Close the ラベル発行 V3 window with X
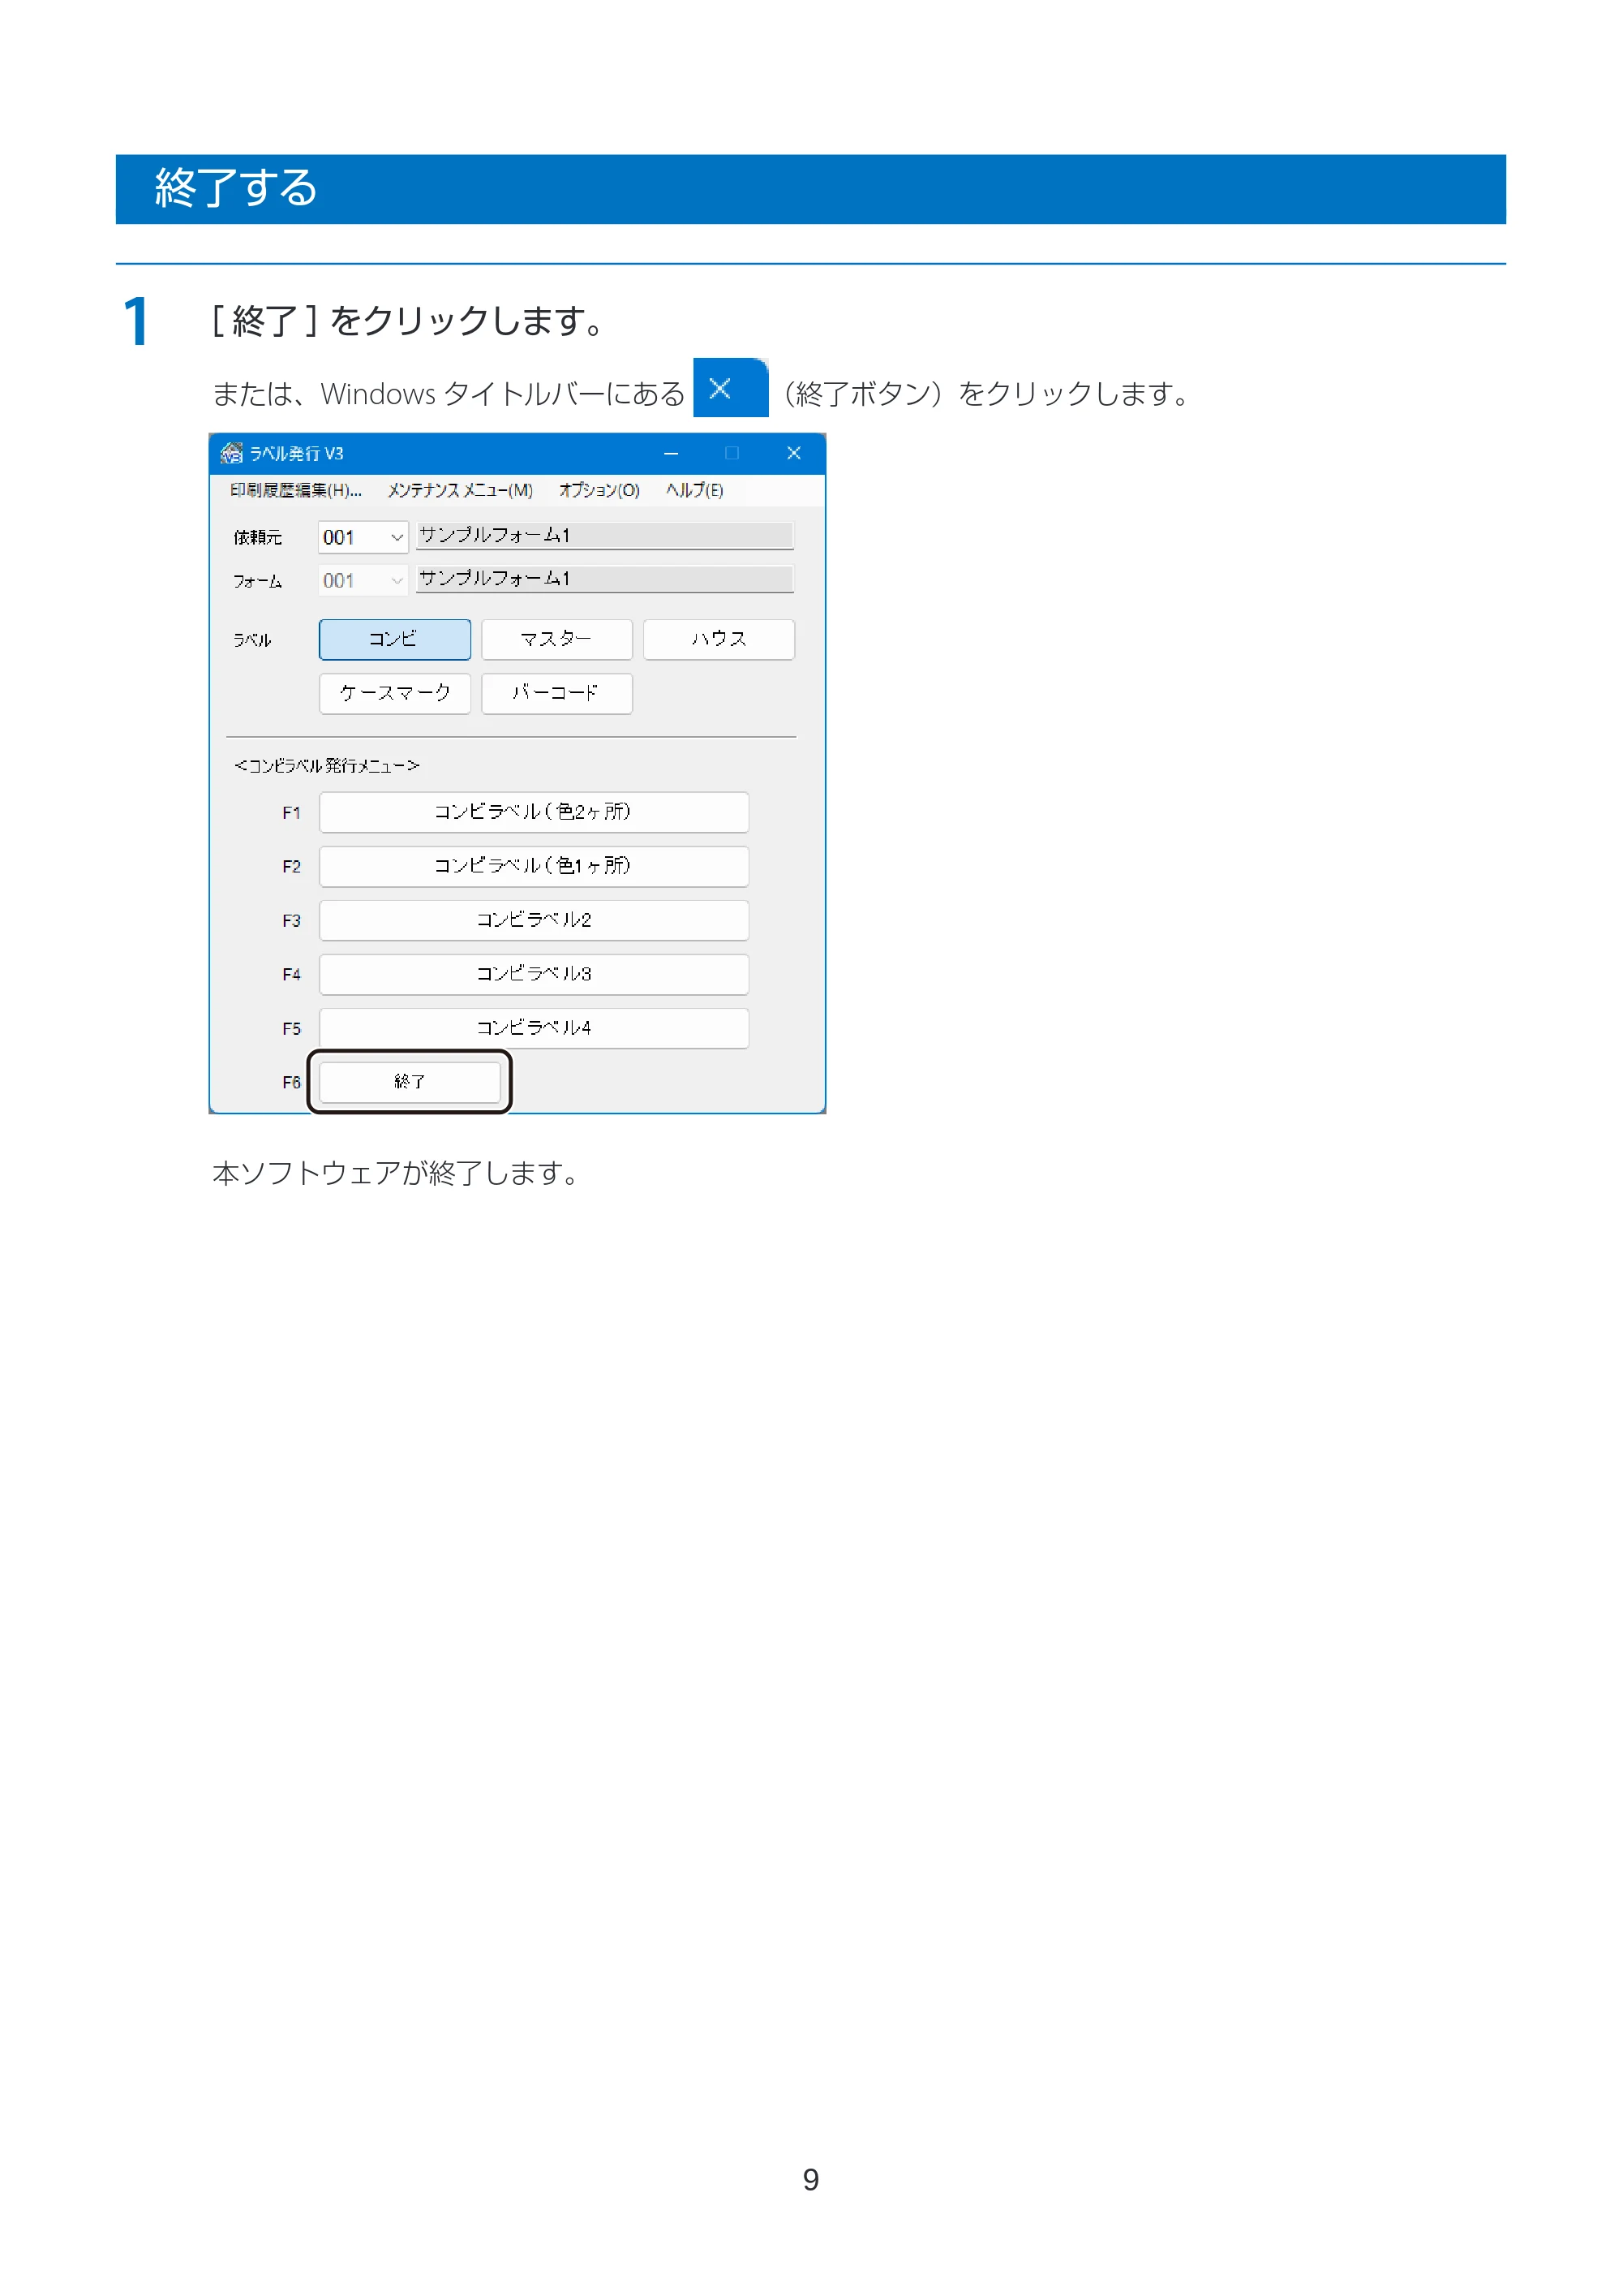This screenshot has height=2296, width=1623. tap(793, 454)
